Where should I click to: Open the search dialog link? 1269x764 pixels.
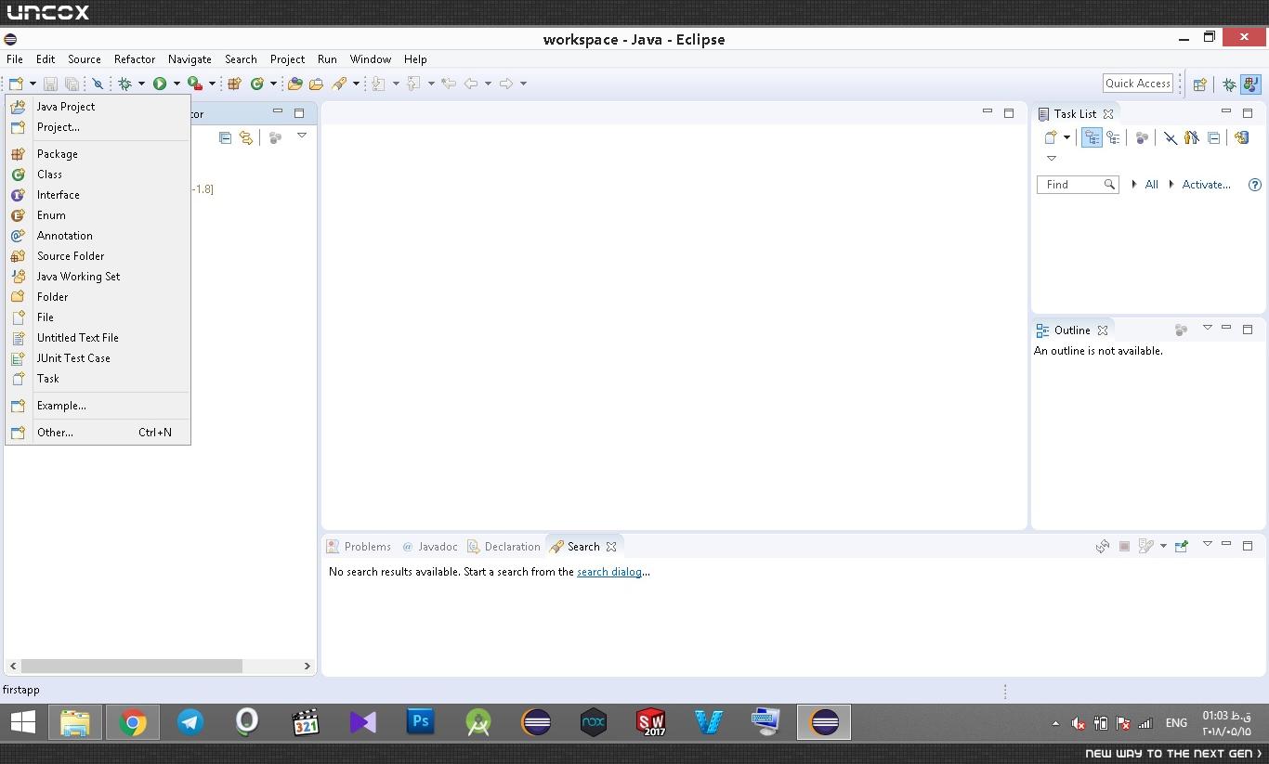point(609,572)
